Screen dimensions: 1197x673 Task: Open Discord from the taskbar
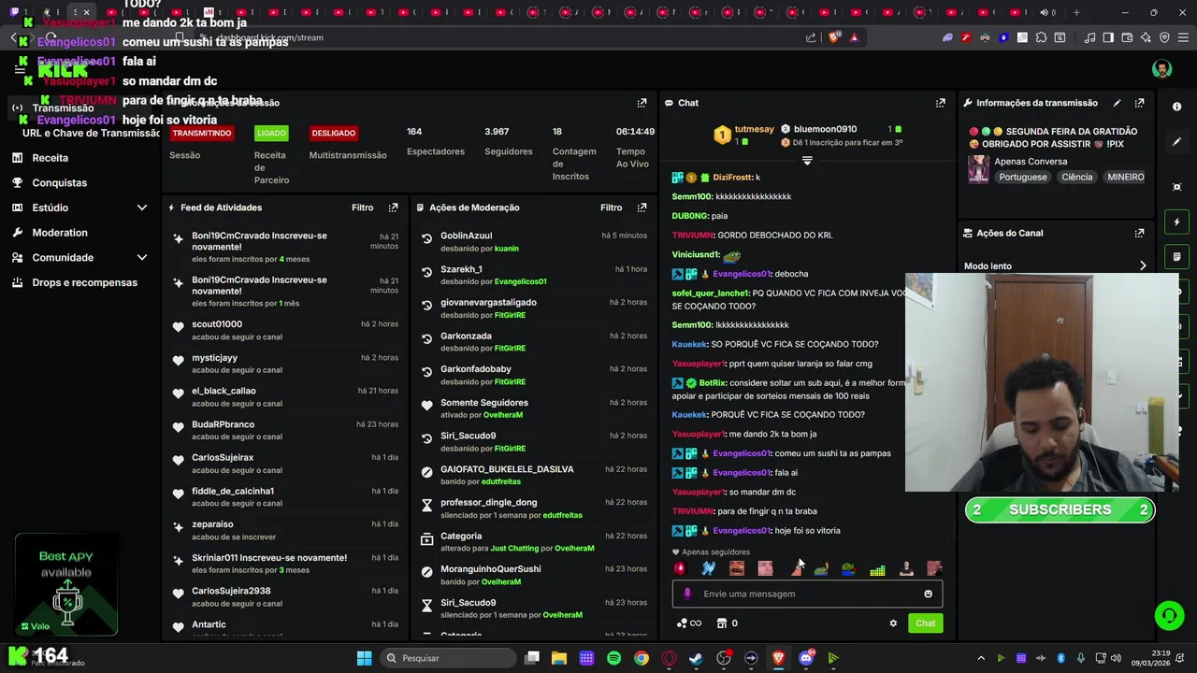click(806, 658)
